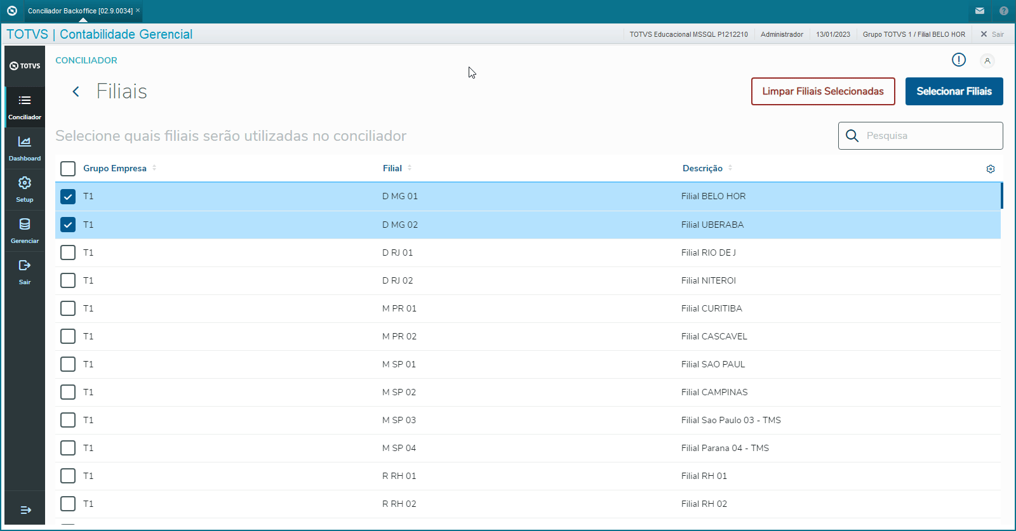The height and width of the screenshot is (531, 1016).
Task: Check the M PR 02 row checkbox
Action: pyautogui.click(x=68, y=336)
